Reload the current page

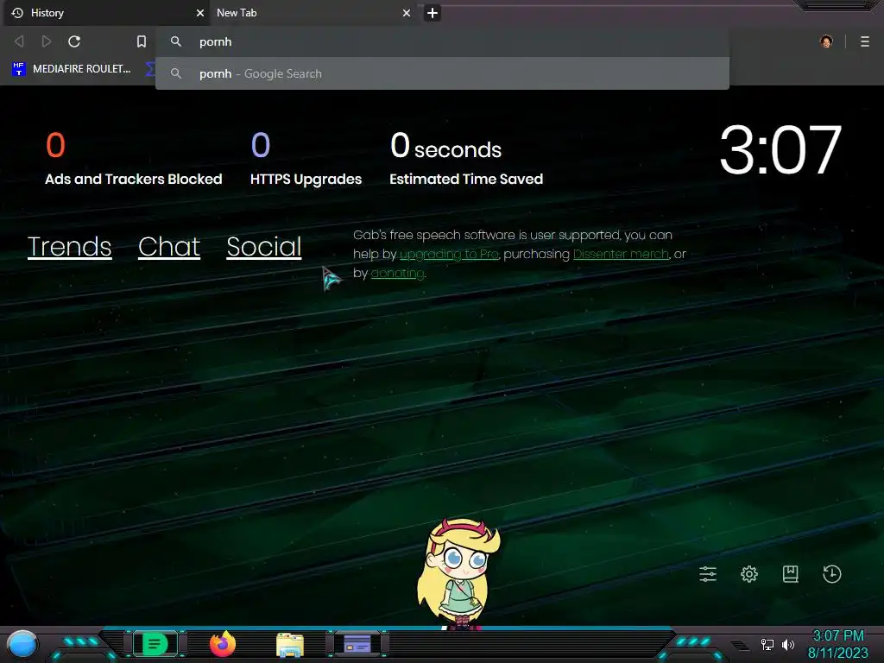tap(74, 41)
